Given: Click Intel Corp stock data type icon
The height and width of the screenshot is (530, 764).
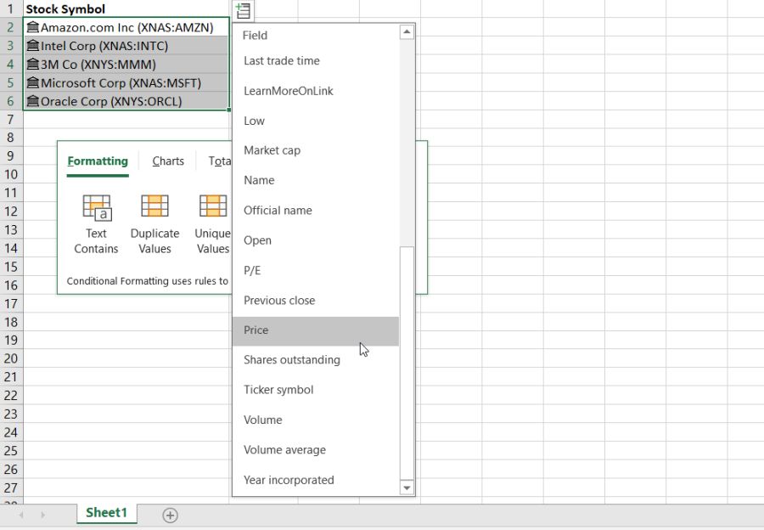Looking at the screenshot, I should point(33,46).
